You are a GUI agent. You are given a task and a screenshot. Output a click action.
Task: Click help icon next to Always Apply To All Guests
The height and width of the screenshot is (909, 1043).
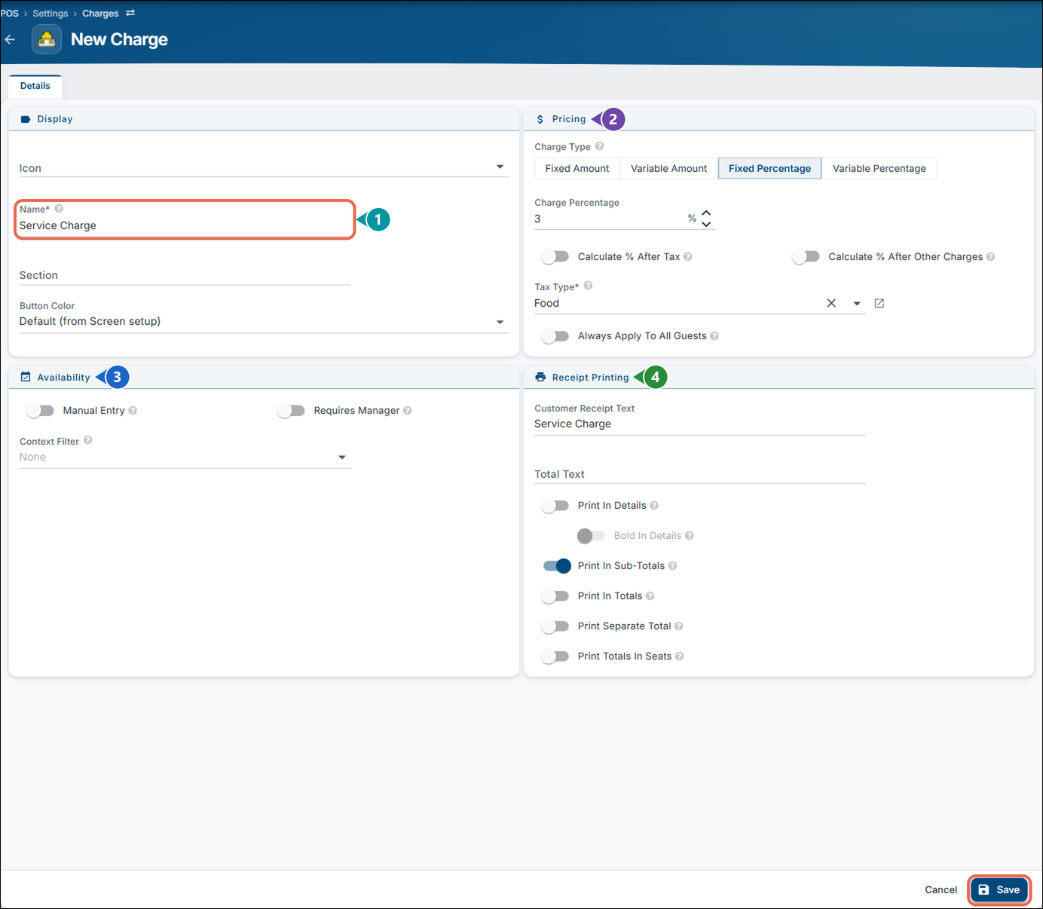(x=714, y=336)
